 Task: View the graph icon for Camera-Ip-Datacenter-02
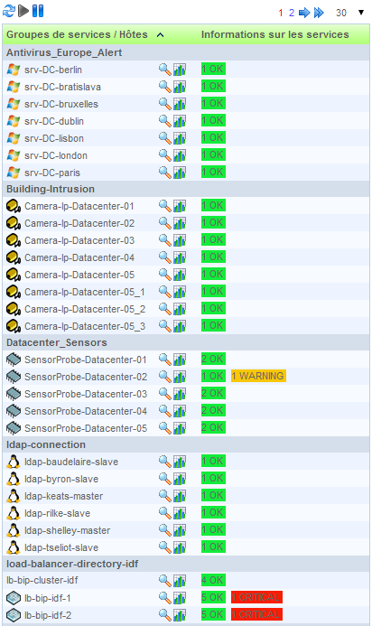[x=180, y=223]
